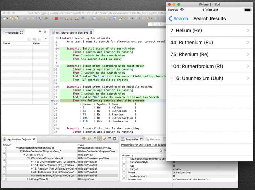Expand the UIImageView_0 tree item

pos(28,179)
